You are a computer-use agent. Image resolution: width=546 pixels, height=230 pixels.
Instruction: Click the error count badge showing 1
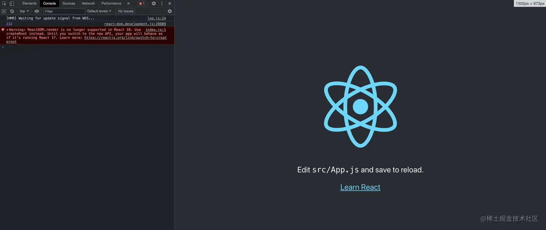click(x=142, y=4)
